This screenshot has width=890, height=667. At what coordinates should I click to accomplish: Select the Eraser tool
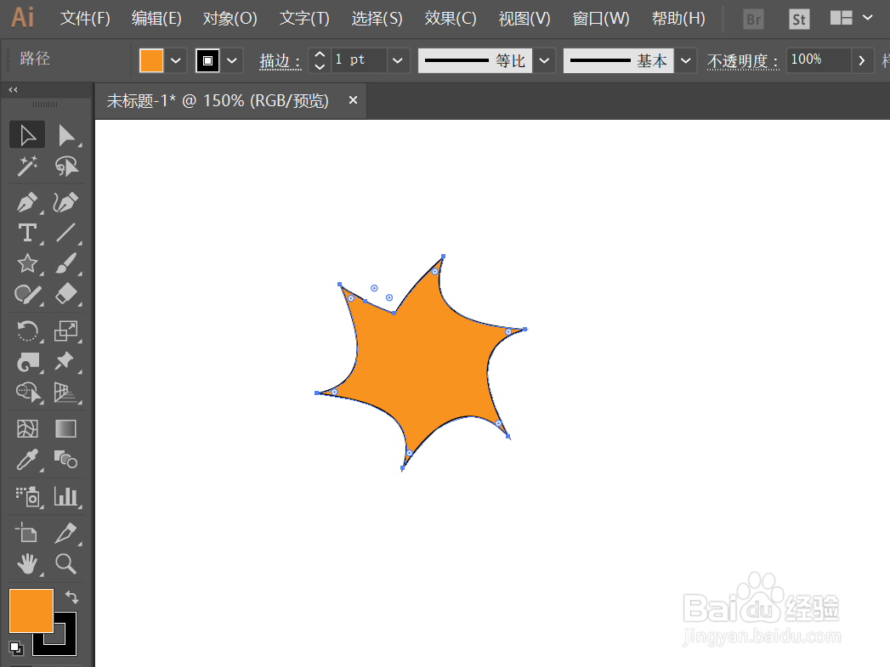(x=66, y=294)
